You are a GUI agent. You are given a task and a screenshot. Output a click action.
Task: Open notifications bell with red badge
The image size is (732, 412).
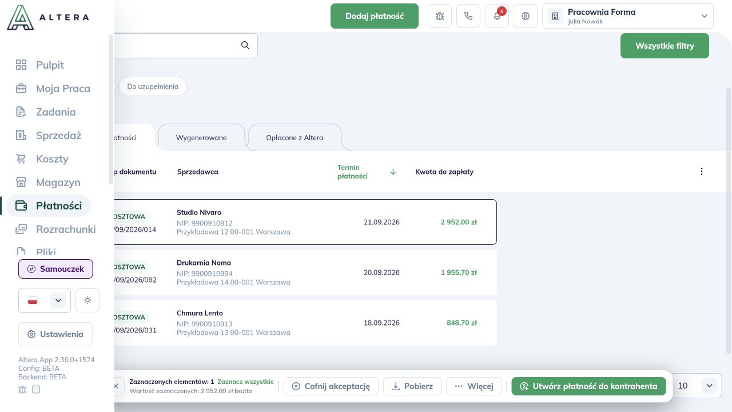[497, 16]
